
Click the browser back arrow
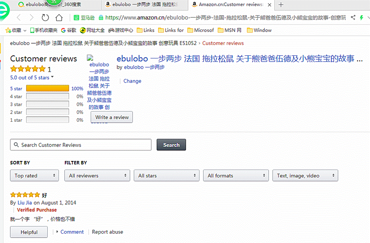[x=19, y=17]
